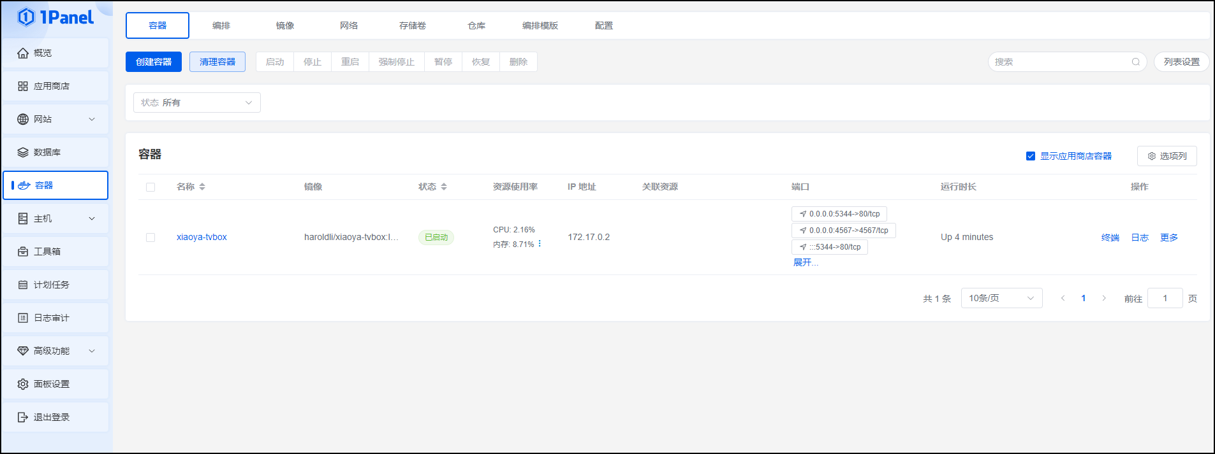Click the 列表设置 button
This screenshot has height=454, width=1215.
click(x=1182, y=62)
